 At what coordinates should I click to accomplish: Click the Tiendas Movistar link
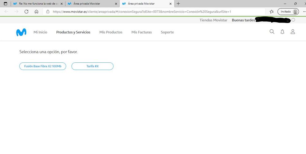point(213,20)
